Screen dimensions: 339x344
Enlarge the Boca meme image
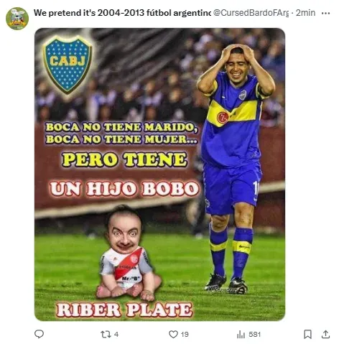click(159, 175)
